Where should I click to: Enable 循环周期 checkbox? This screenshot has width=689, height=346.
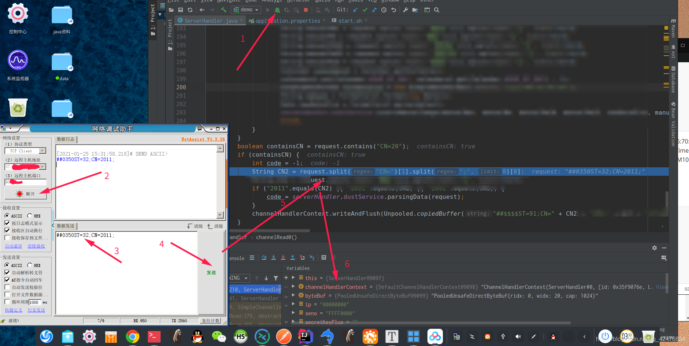click(x=7, y=302)
